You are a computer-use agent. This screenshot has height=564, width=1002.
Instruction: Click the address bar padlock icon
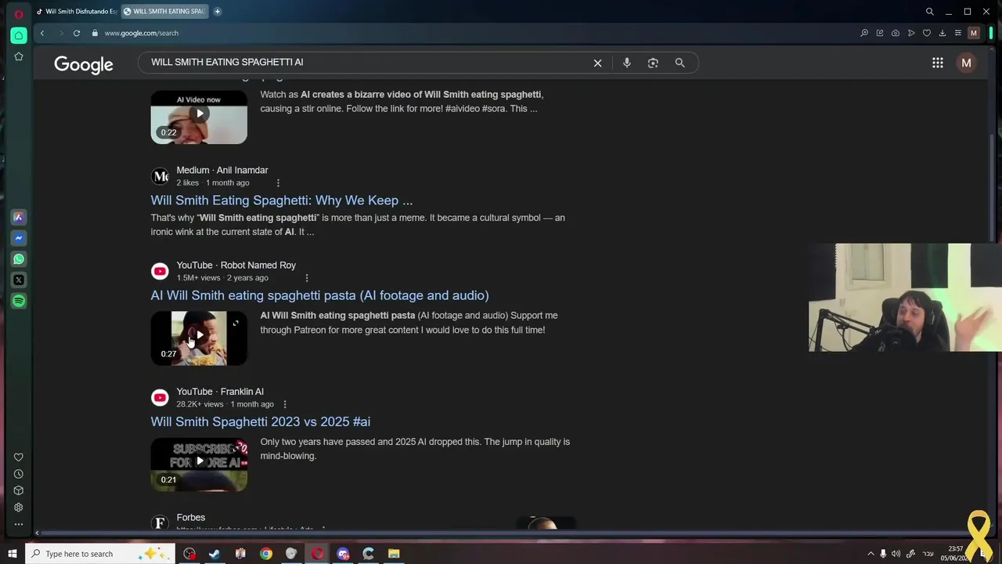tap(95, 33)
